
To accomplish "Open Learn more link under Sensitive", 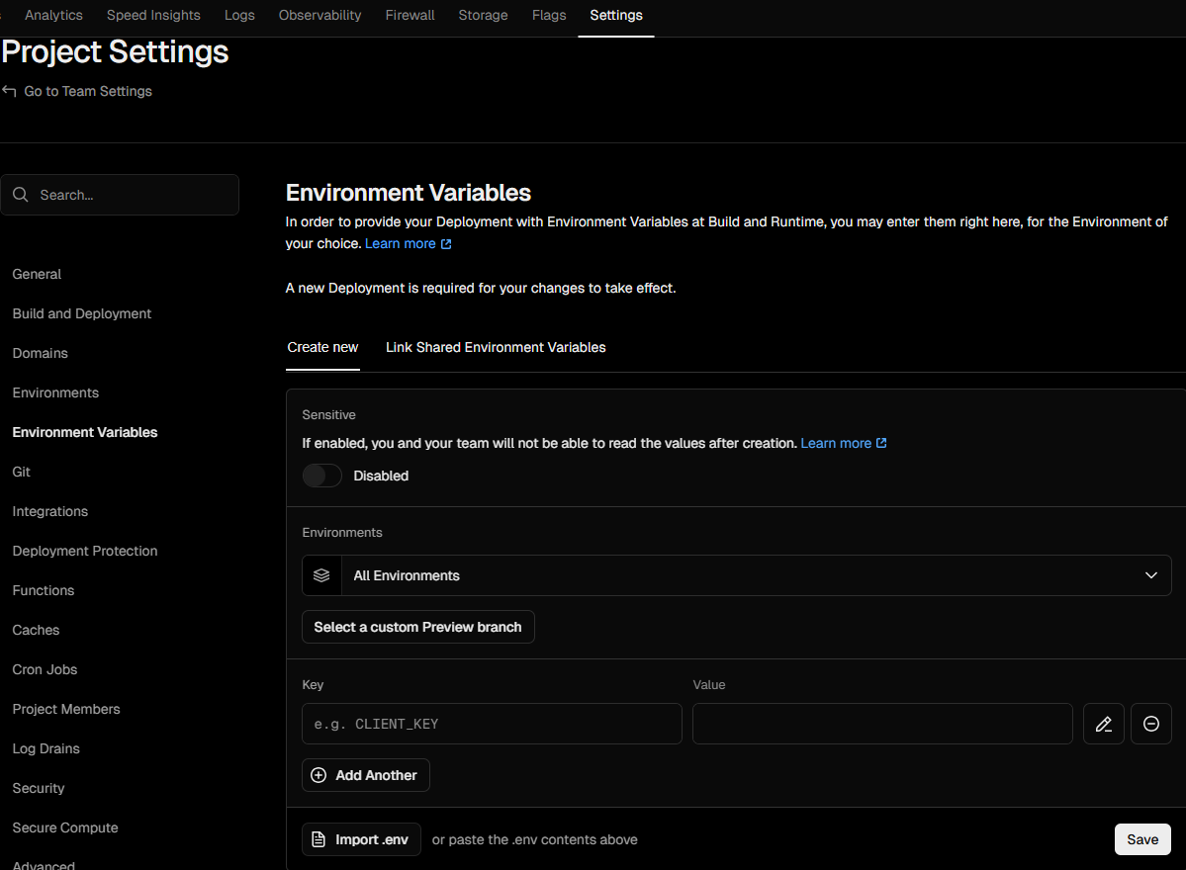I will coord(836,443).
